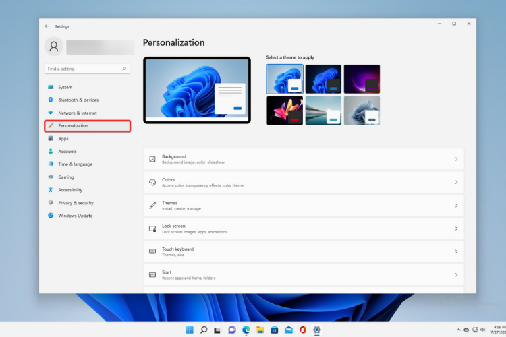Apply the dark Windows bloom theme thumbnail

pyautogui.click(x=323, y=79)
